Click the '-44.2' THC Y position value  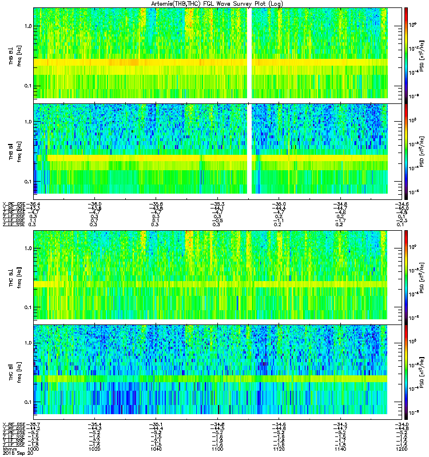[x=33, y=429]
